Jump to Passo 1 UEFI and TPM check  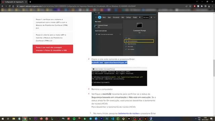[53, 24]
